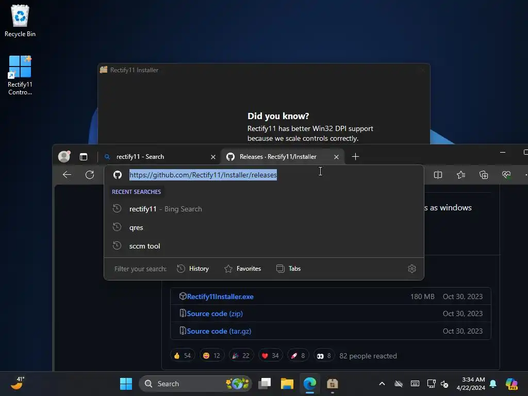Select the qres recent search
The height and width of the screenshot is (396, 528).
[x=263, y=227]
